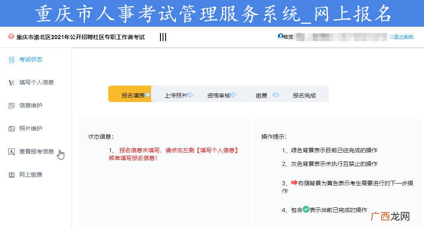
Task: Click hint text 表示当前已完成的操作
Action: [x=338, y=210]
